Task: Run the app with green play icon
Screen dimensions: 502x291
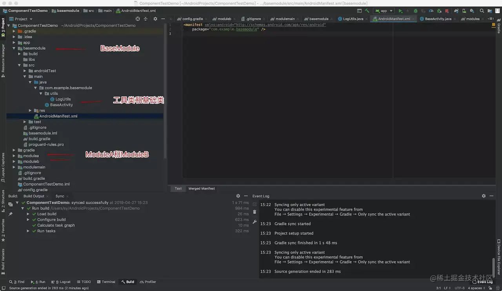Action: pyautogui.click(x=400, y=11)
